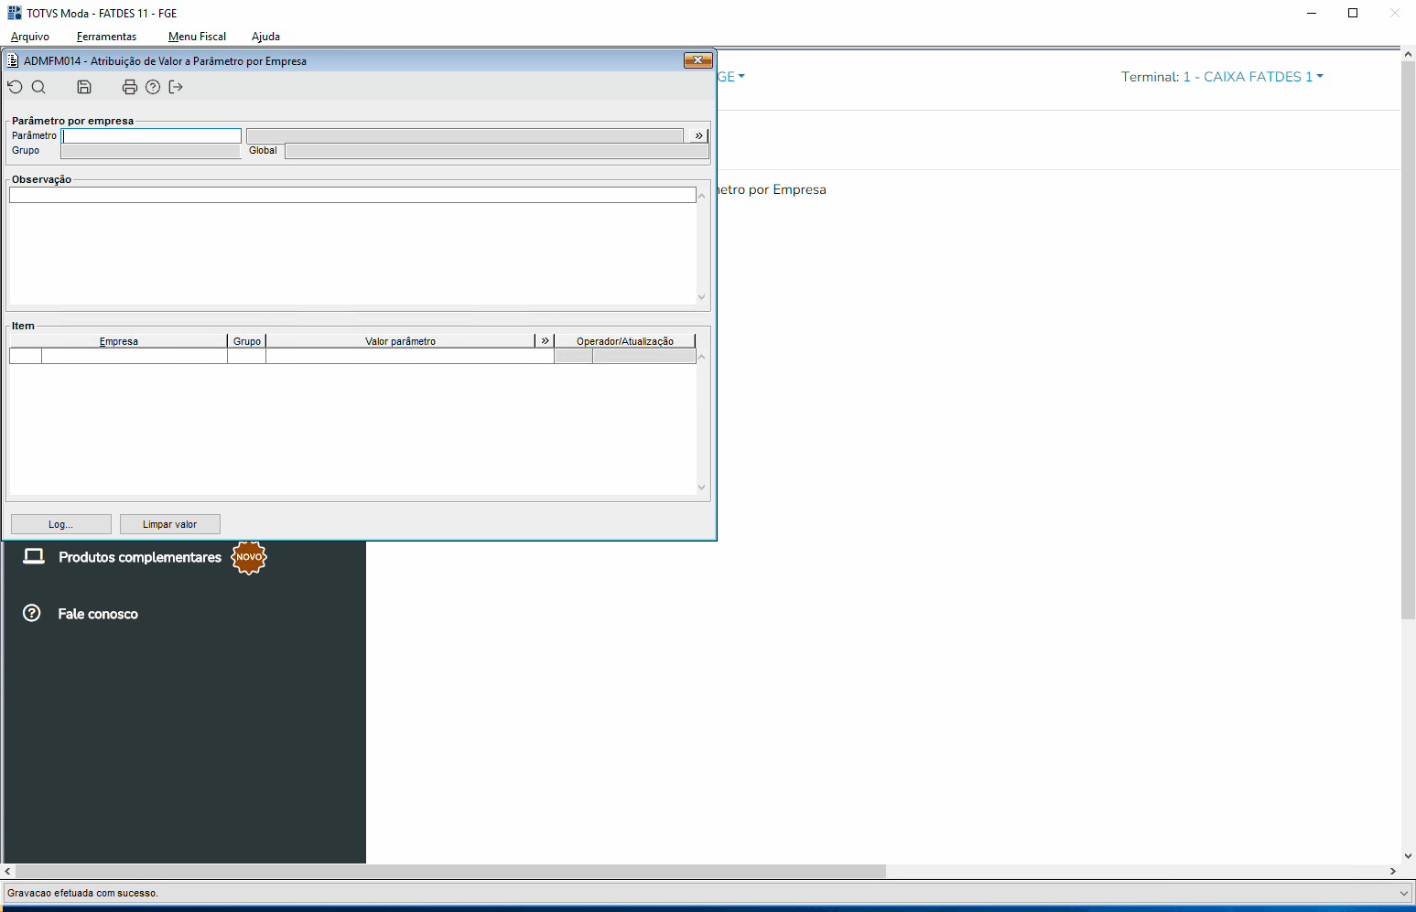This screenshot has height=912, width=1416.
Task: Click the 'Global' label text
Action: point(263,150)
